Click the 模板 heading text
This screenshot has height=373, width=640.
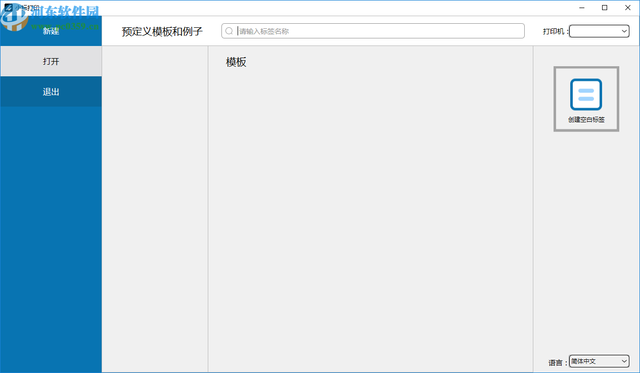tap(236, 62)
